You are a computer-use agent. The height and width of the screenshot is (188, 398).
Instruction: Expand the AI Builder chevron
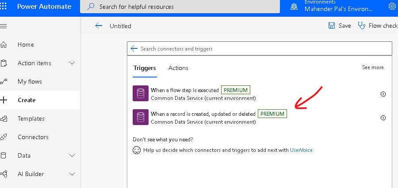(72, 174)
